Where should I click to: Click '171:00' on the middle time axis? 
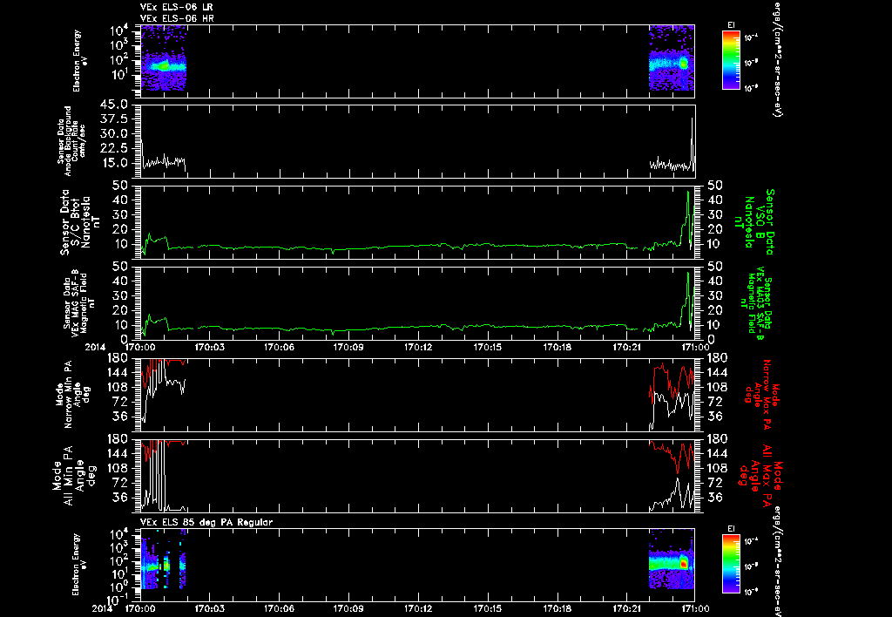point(695,346)
